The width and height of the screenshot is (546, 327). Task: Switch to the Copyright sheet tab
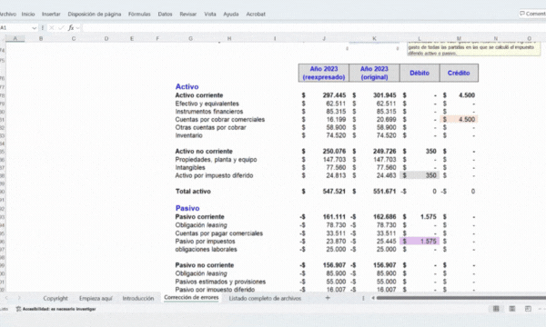click(56, 298)
